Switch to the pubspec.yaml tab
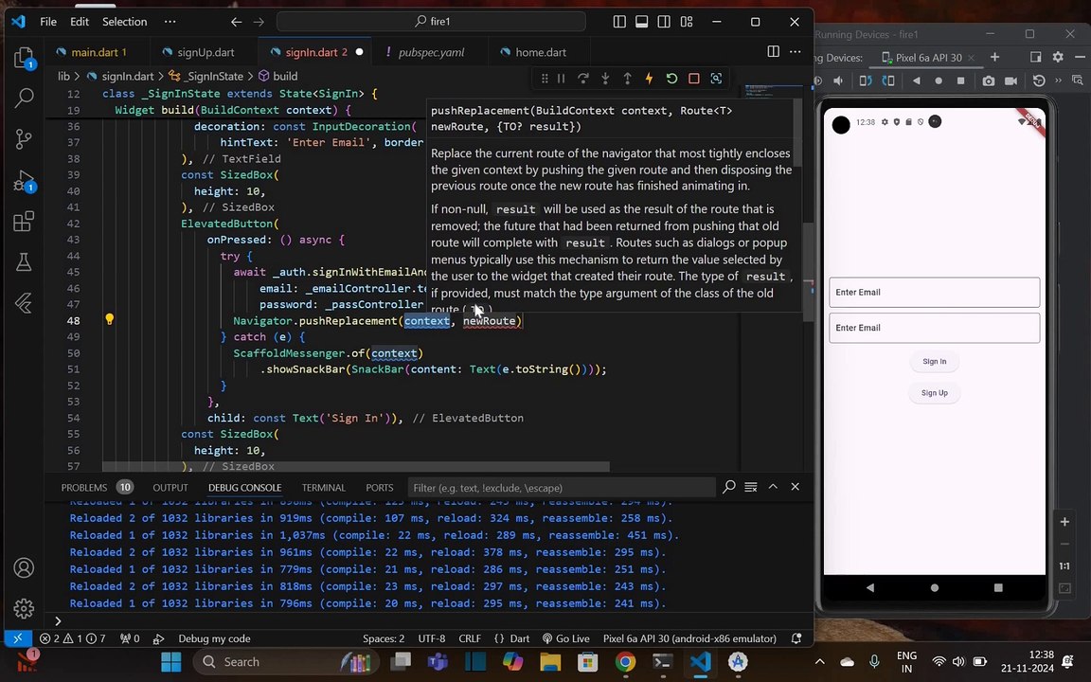This screenshot has width=1091, height=682. 430,52
